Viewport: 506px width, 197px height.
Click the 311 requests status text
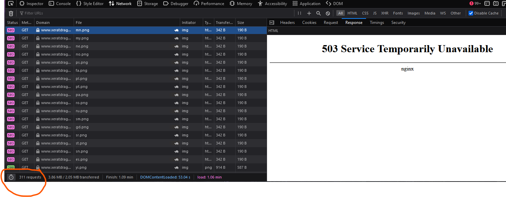point(30,177)
